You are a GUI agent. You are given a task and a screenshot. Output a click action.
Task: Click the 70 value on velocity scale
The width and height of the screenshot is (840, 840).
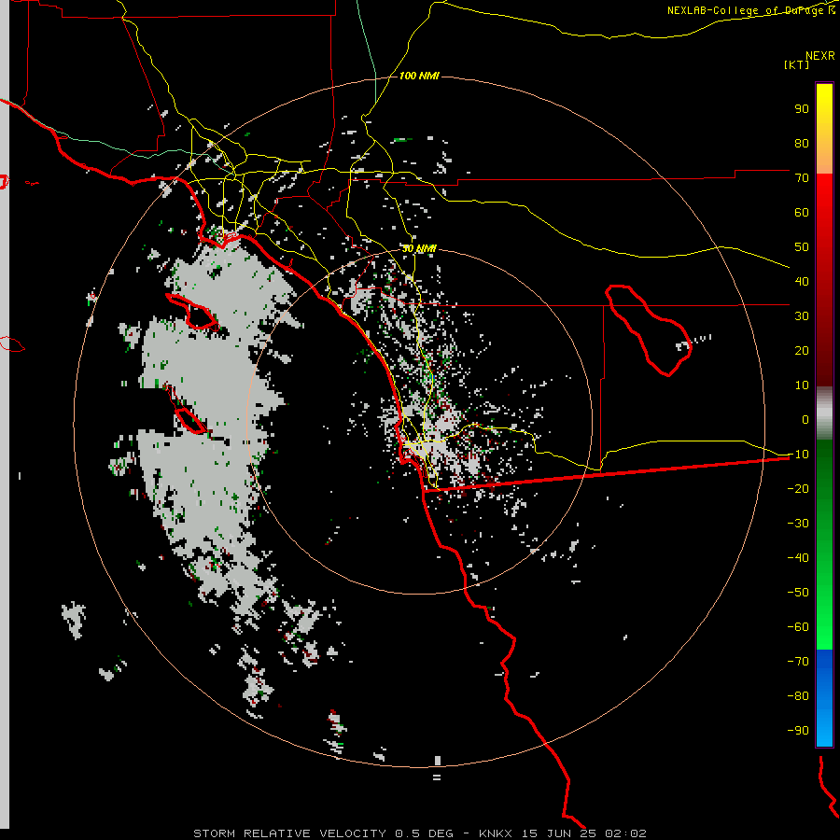pos(802,178)
